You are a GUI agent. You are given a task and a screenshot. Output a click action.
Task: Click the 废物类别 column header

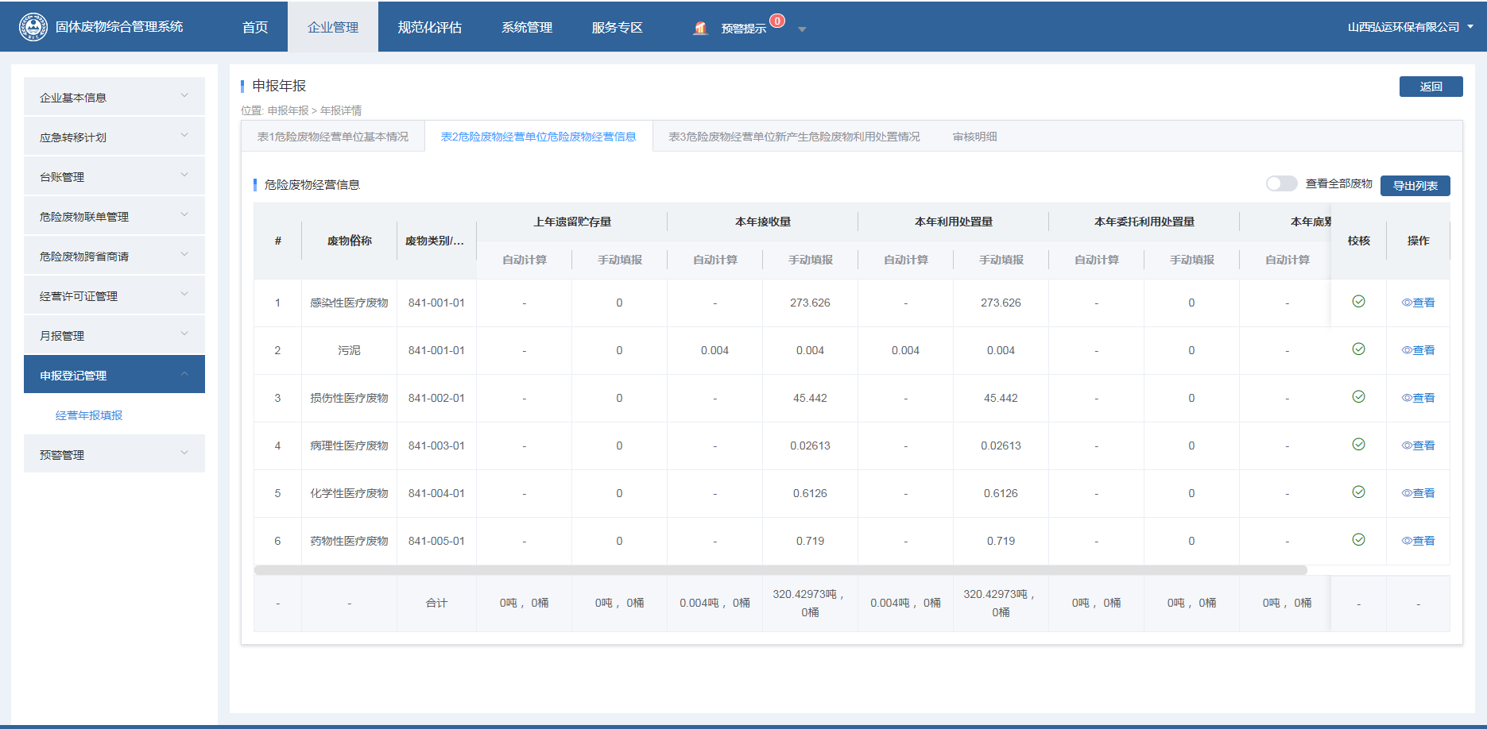pos(436,241)
